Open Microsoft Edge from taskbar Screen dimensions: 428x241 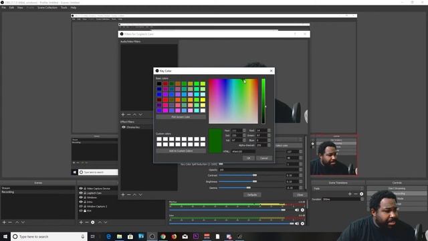point(108,236)
